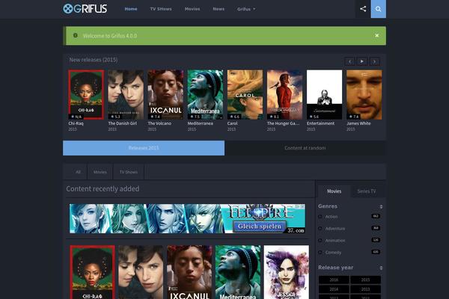Play the new releases carousel
The height and width of the screenshot is (299, 449).
(362, 61)
